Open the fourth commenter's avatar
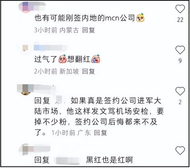 coord(25,149)
